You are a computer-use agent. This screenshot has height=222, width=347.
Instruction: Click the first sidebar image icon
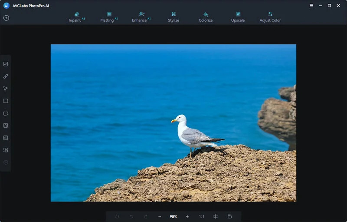point(6,64)
